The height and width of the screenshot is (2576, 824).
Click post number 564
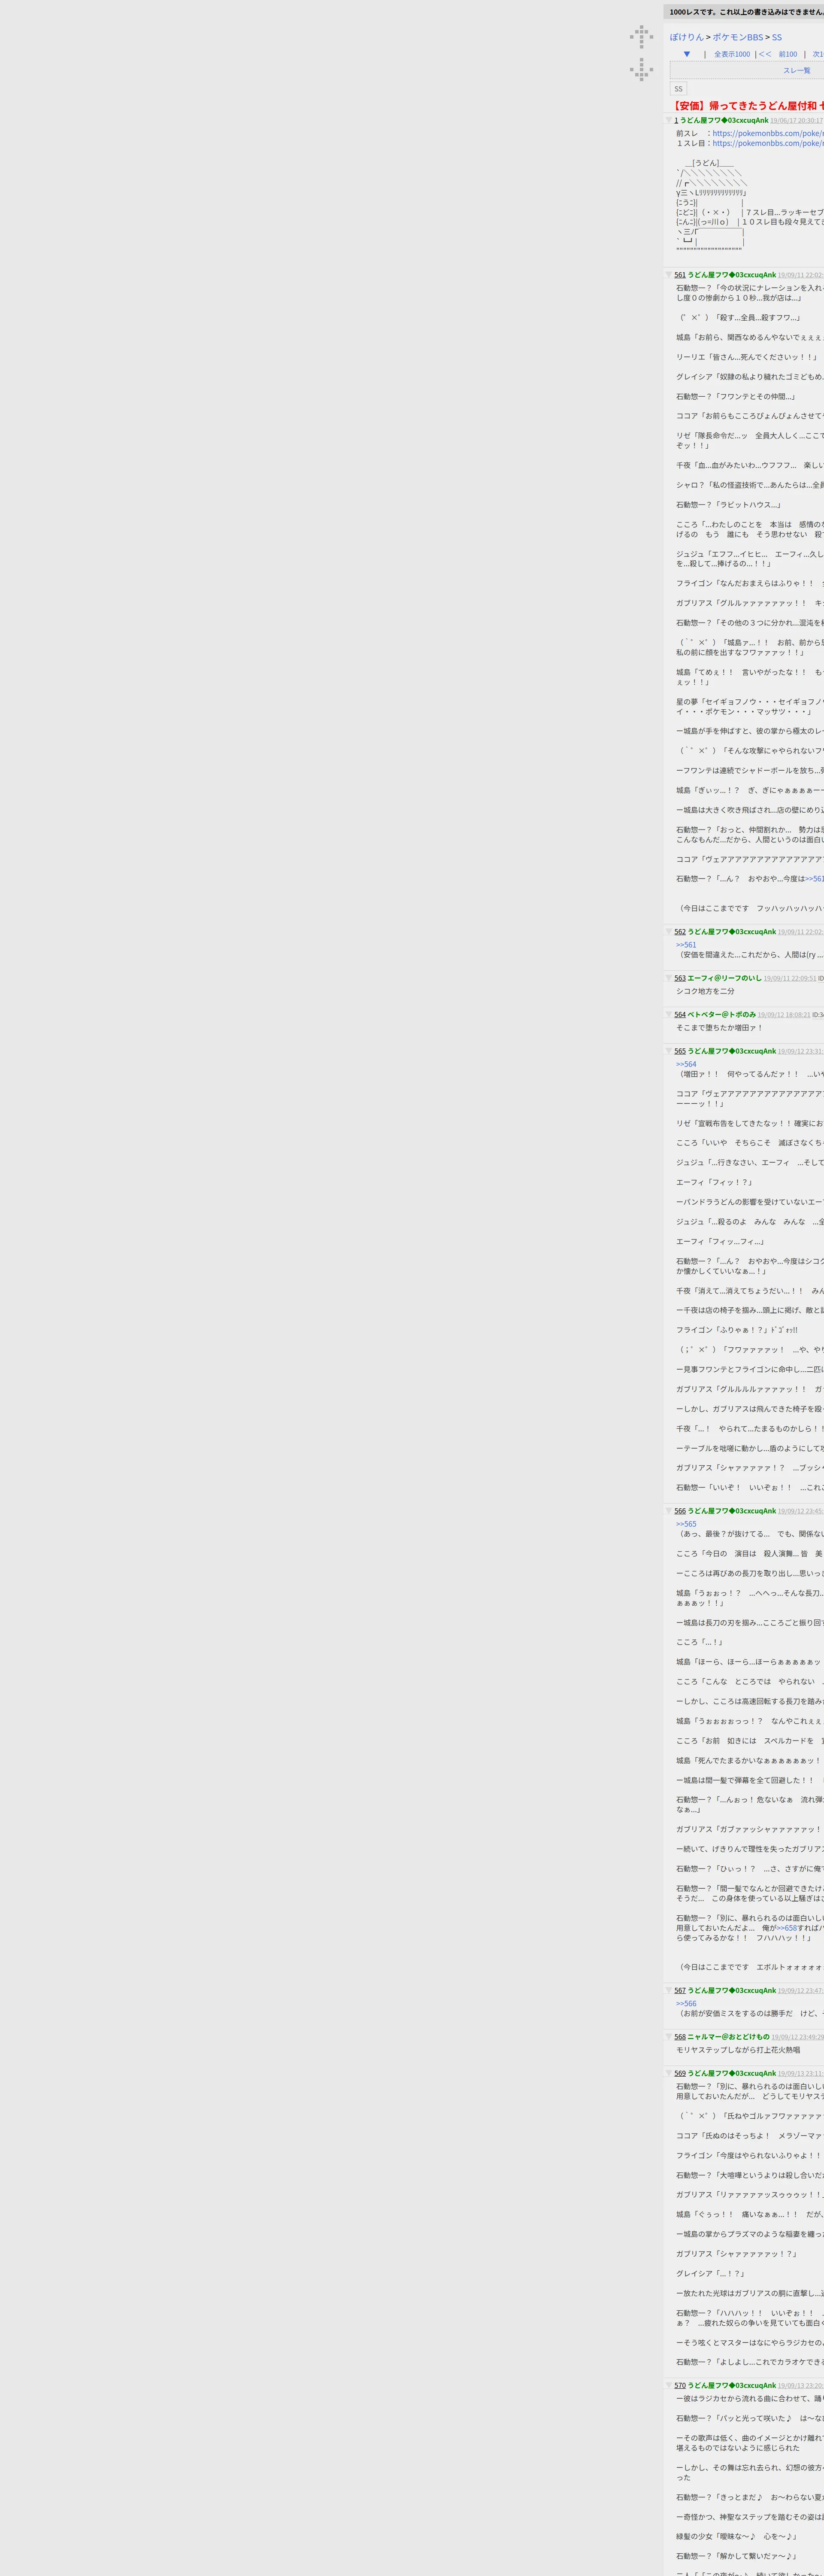tap(680, 1015)
